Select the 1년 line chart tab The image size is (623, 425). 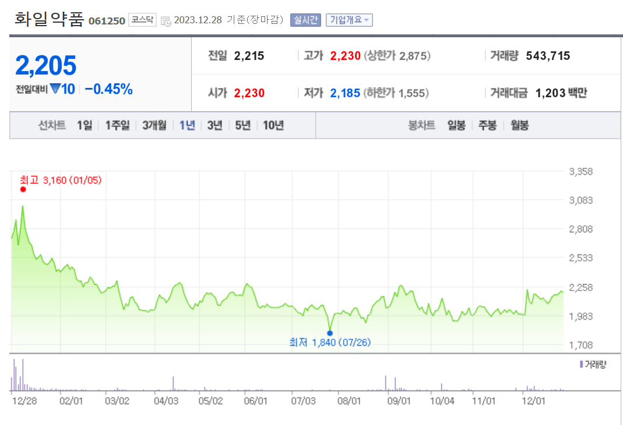[x=187, y=125]
